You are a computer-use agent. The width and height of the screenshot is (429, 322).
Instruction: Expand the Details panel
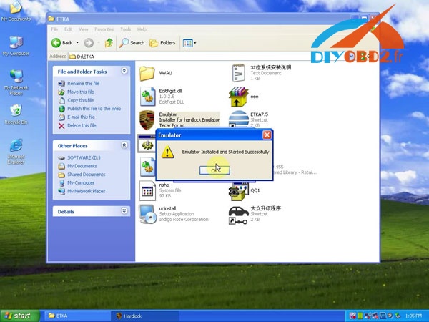click(x=124, y=210)
